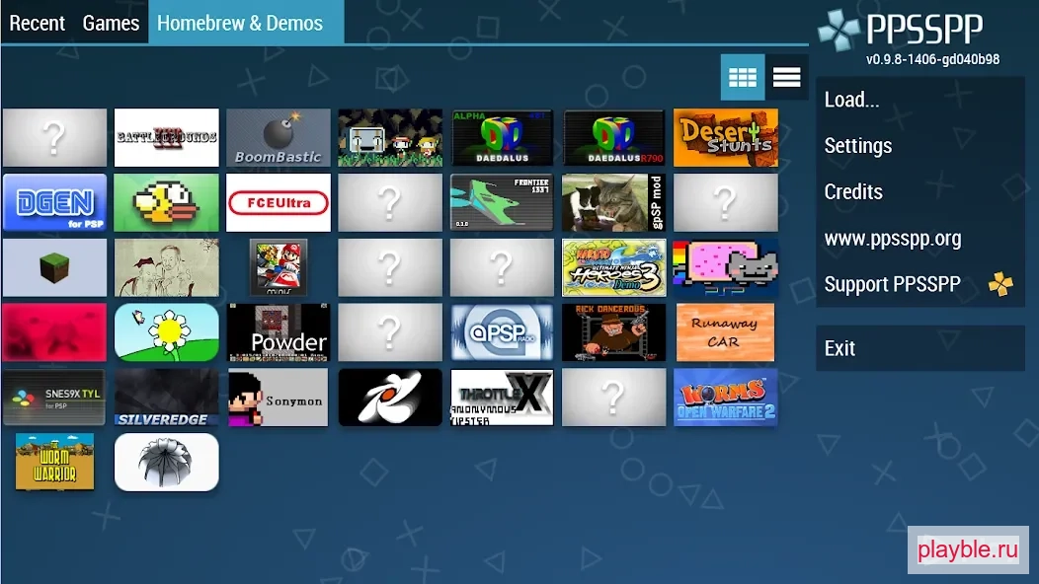Click the PPSSPP logo icon
Viewport: 1039px width, 584px height.
point(839,31)
